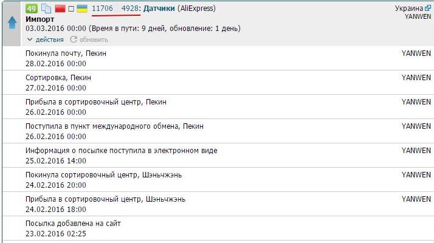Toggle the small checkbox between the flags
434x243 pixels.
click(71, 9)
